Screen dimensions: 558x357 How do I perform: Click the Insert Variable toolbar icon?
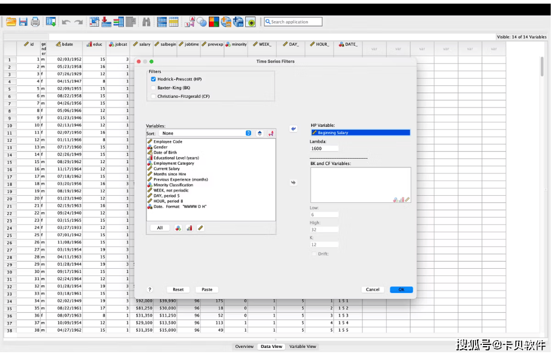pyautogui.click(x=173, y=22)
